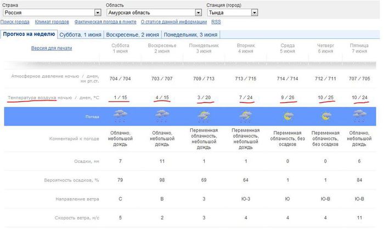Image resolution: width=384 pixels, height=231 pixels.
Task: Switch to Прогноз на неделю tab
Action: pos(29,34)
